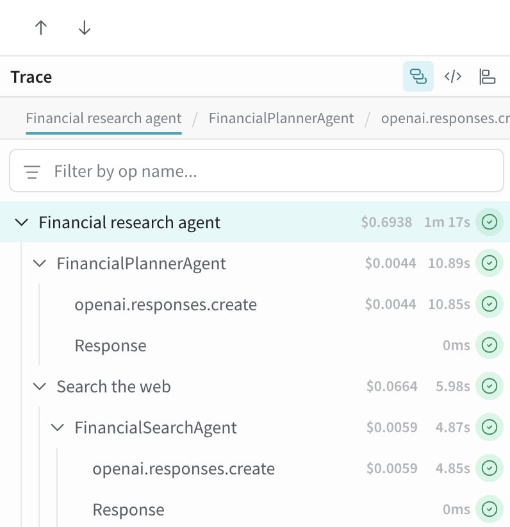Screen dimensions: 510x527
Task: Click status check icon for Financial research agent
Action: (489, 222)
